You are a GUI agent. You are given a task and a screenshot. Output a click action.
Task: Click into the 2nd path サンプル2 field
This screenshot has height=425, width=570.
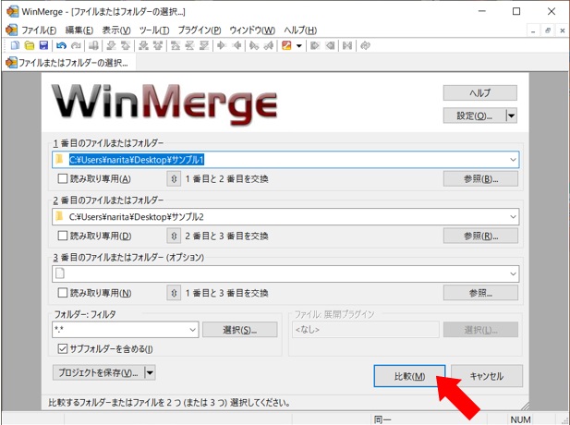click(285, 217)
